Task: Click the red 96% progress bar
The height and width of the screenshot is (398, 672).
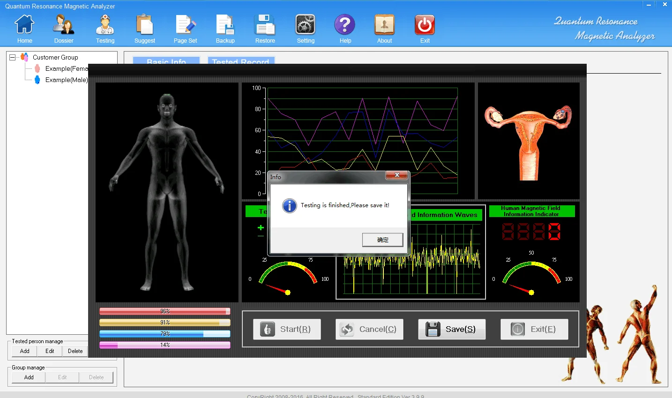Action: [x=164, y=311]
